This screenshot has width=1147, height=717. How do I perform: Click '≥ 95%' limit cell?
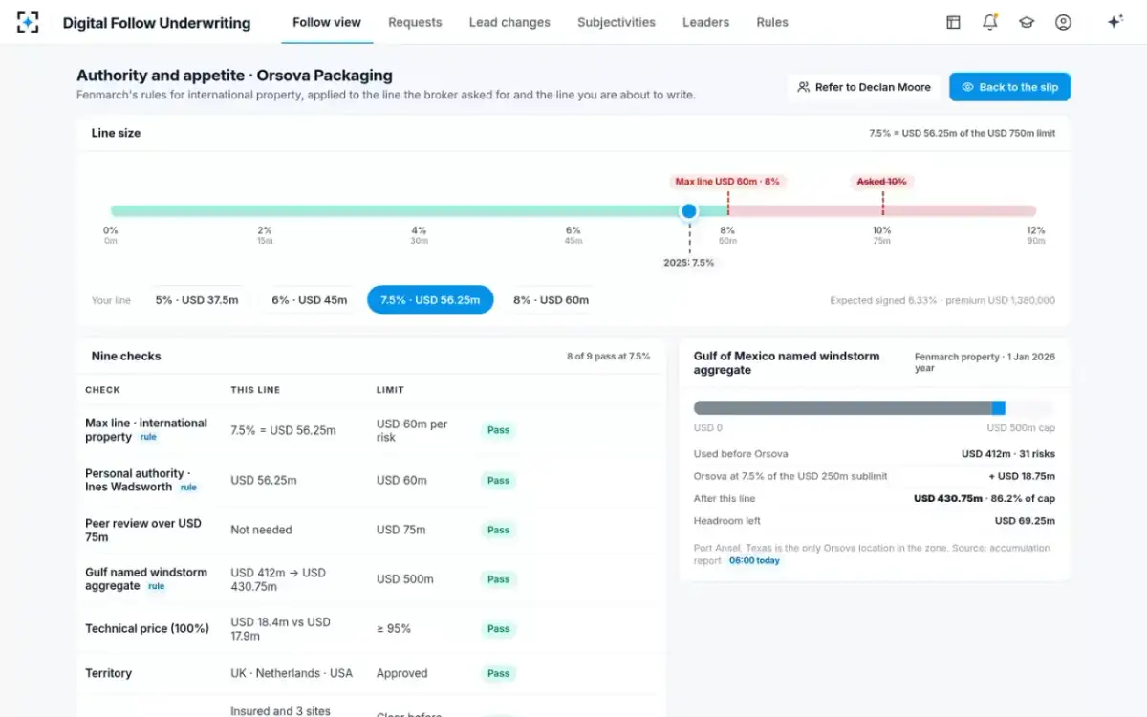(x=393, y=629)
